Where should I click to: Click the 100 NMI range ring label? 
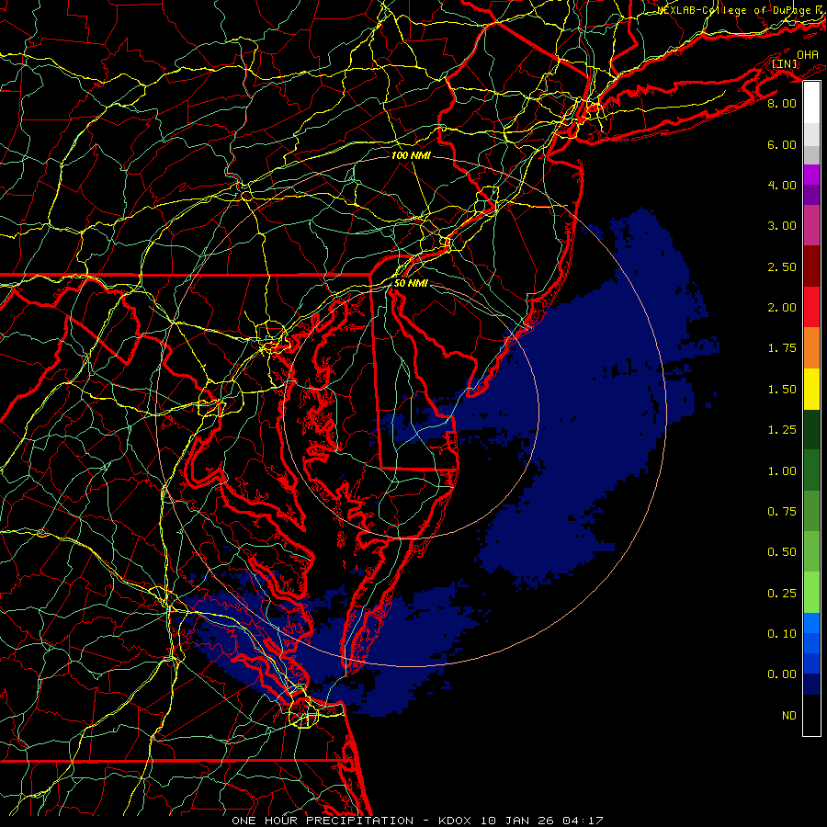point(411,155)
